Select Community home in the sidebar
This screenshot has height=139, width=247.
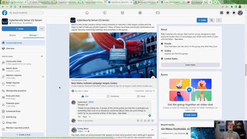coord(23,43)
